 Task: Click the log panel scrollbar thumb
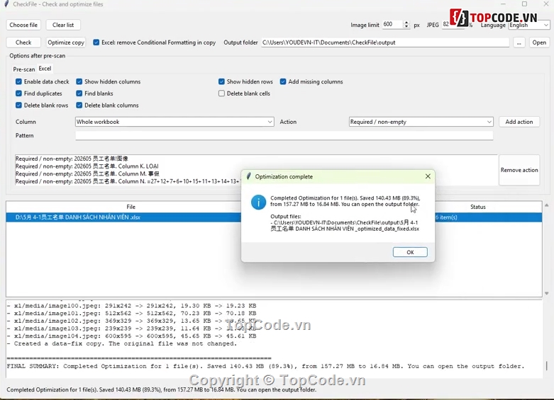tap(547, 365)
